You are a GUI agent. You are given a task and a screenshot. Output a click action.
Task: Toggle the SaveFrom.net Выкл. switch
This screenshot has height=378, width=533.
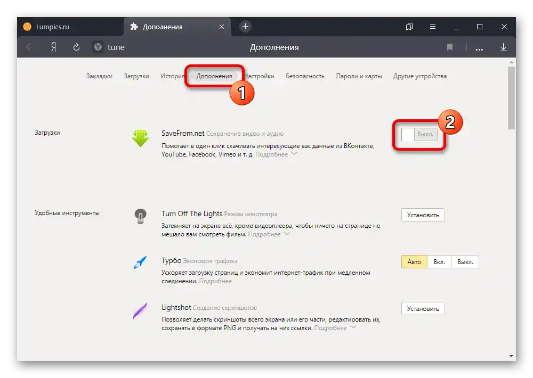(x=419, y=134)
